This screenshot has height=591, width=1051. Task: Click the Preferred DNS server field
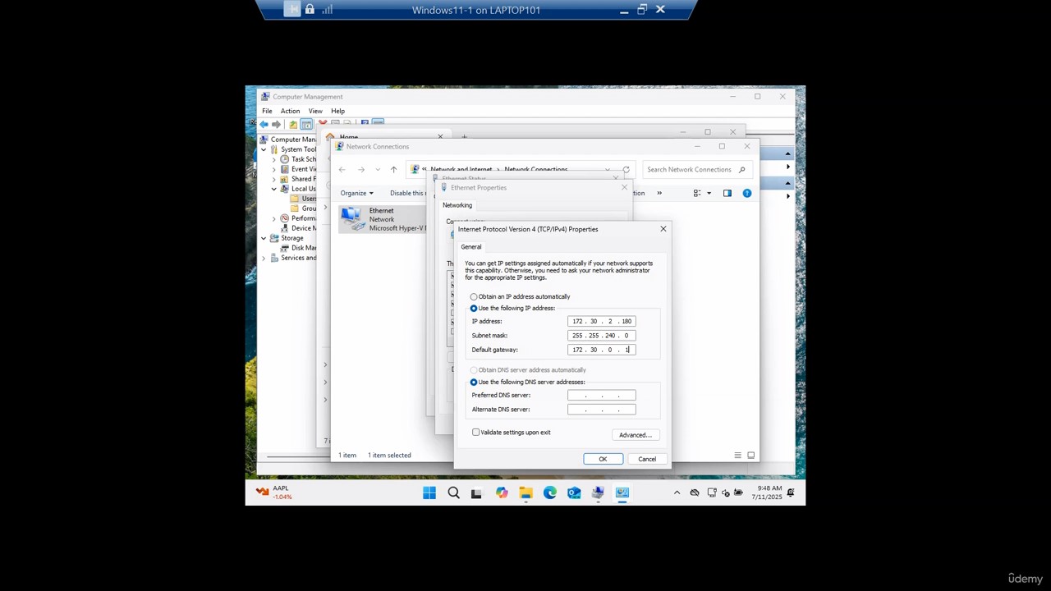coord(601,395)
